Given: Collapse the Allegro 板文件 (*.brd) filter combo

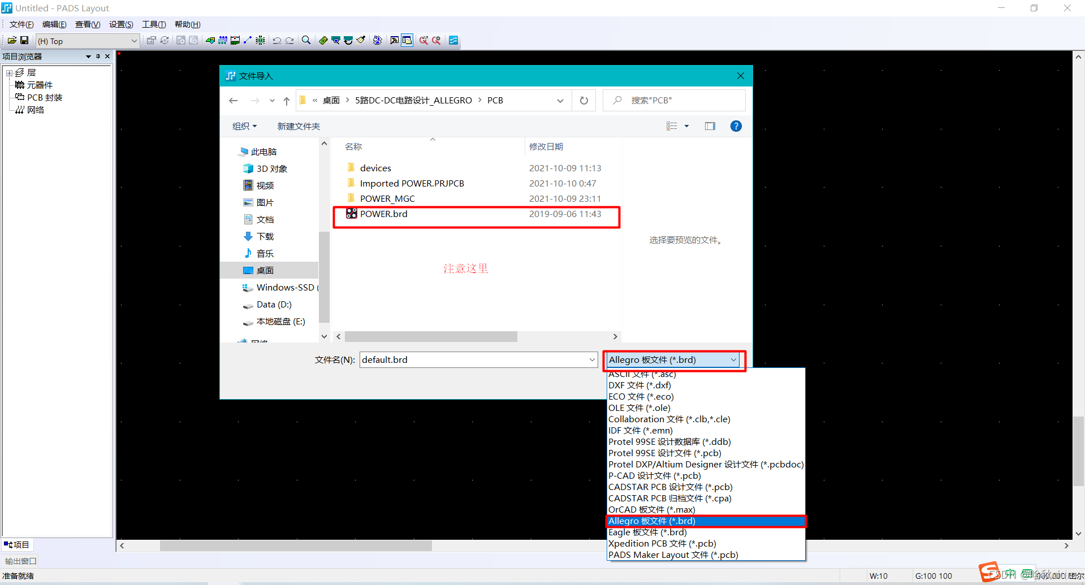Looking at the screenshot, I should 673,359.
